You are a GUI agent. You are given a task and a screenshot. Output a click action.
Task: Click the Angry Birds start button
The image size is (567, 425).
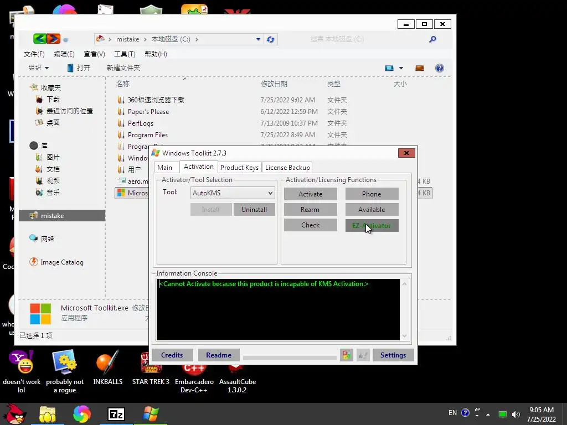(x=14, y=414)
